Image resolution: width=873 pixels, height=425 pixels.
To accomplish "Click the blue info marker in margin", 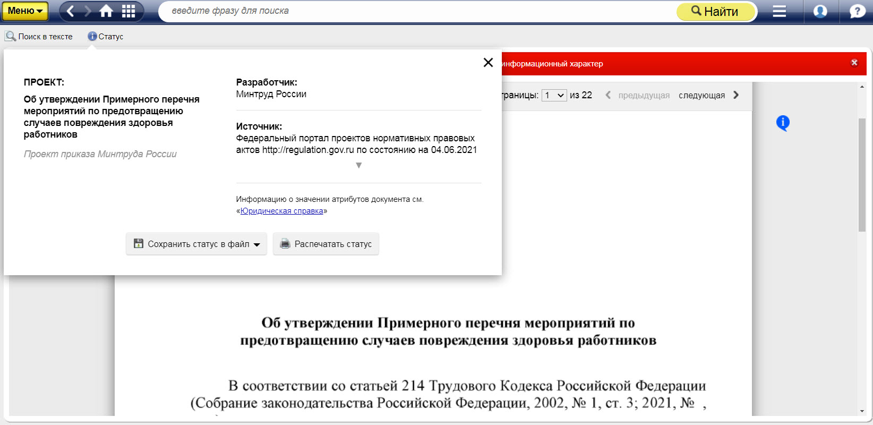I will tap(783, 123).
